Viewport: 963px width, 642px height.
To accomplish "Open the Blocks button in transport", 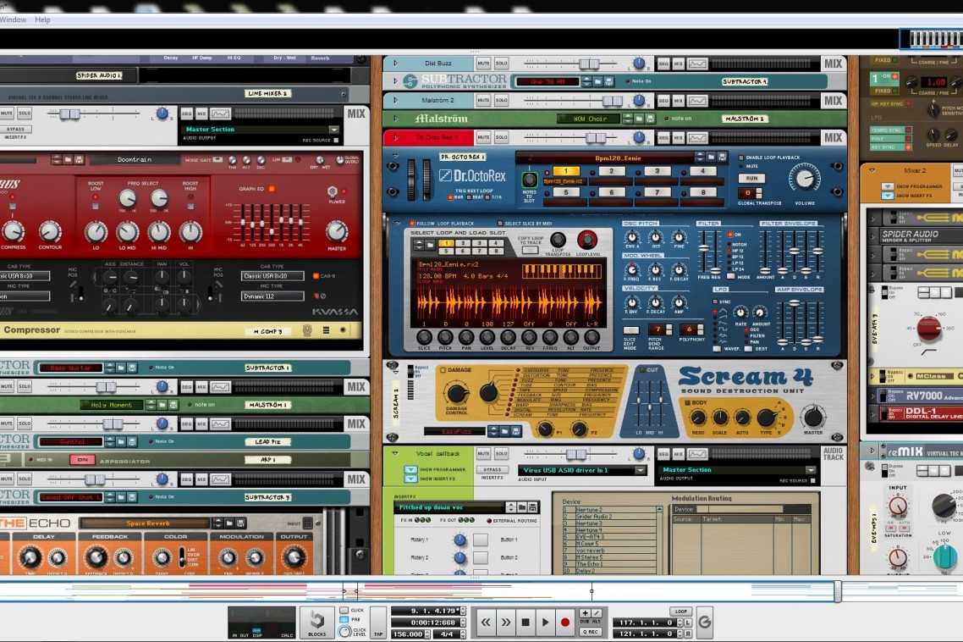I will (x=316, y=622).
